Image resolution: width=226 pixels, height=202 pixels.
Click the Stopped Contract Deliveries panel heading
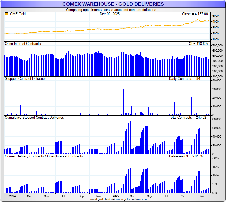pos(26,78)
